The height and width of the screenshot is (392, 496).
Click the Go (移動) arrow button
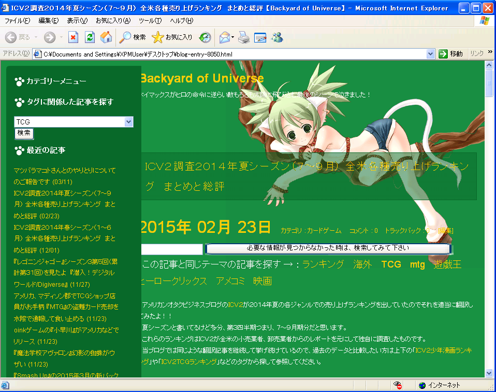(x=451, y=54)
